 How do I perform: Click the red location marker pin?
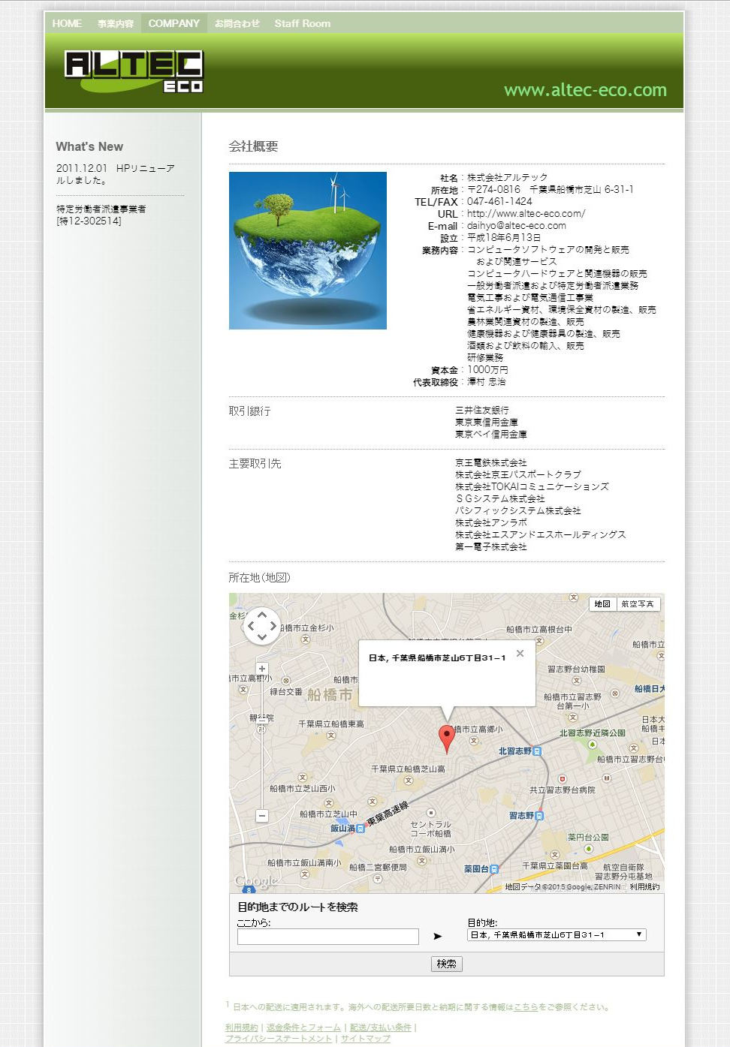point(447,739)
